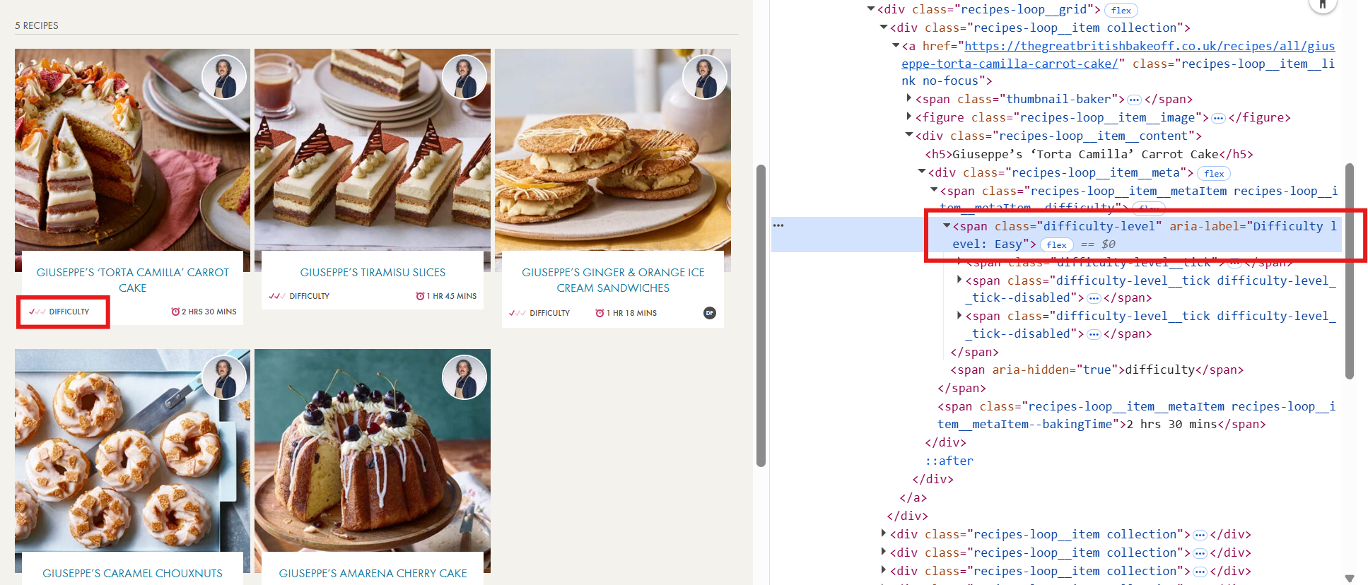Select the ::after pseudo-element row
The width and height of the screenshot is (1368, 585).
click(x=949, y=461)
